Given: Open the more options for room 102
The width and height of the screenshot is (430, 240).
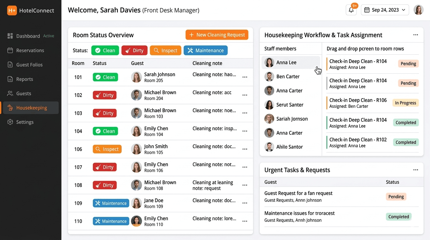Looking at the screenshot, I should [245, 95].
